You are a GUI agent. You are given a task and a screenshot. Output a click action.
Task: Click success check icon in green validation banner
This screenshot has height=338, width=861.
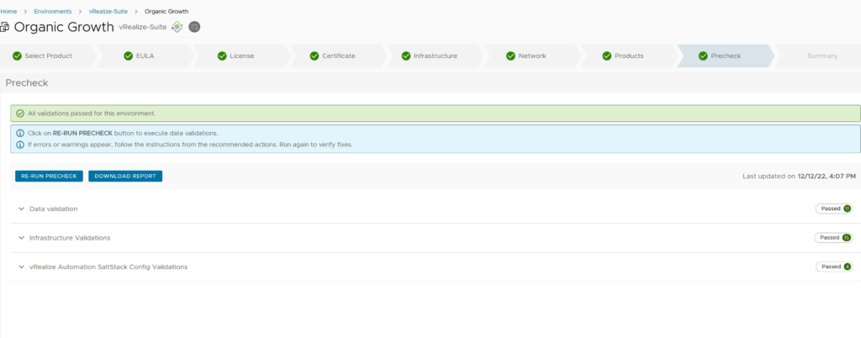(x=20, y=114)
